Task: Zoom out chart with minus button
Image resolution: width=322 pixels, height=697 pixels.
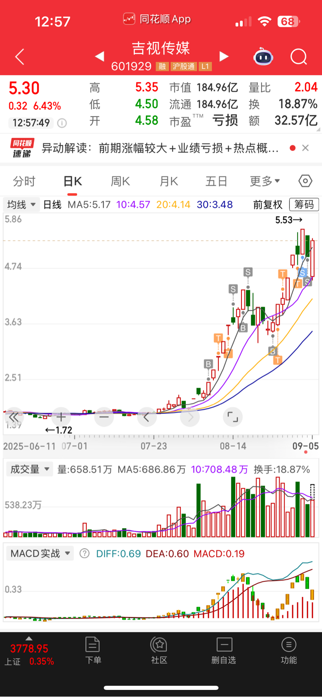Action: (x=104, y=417)
